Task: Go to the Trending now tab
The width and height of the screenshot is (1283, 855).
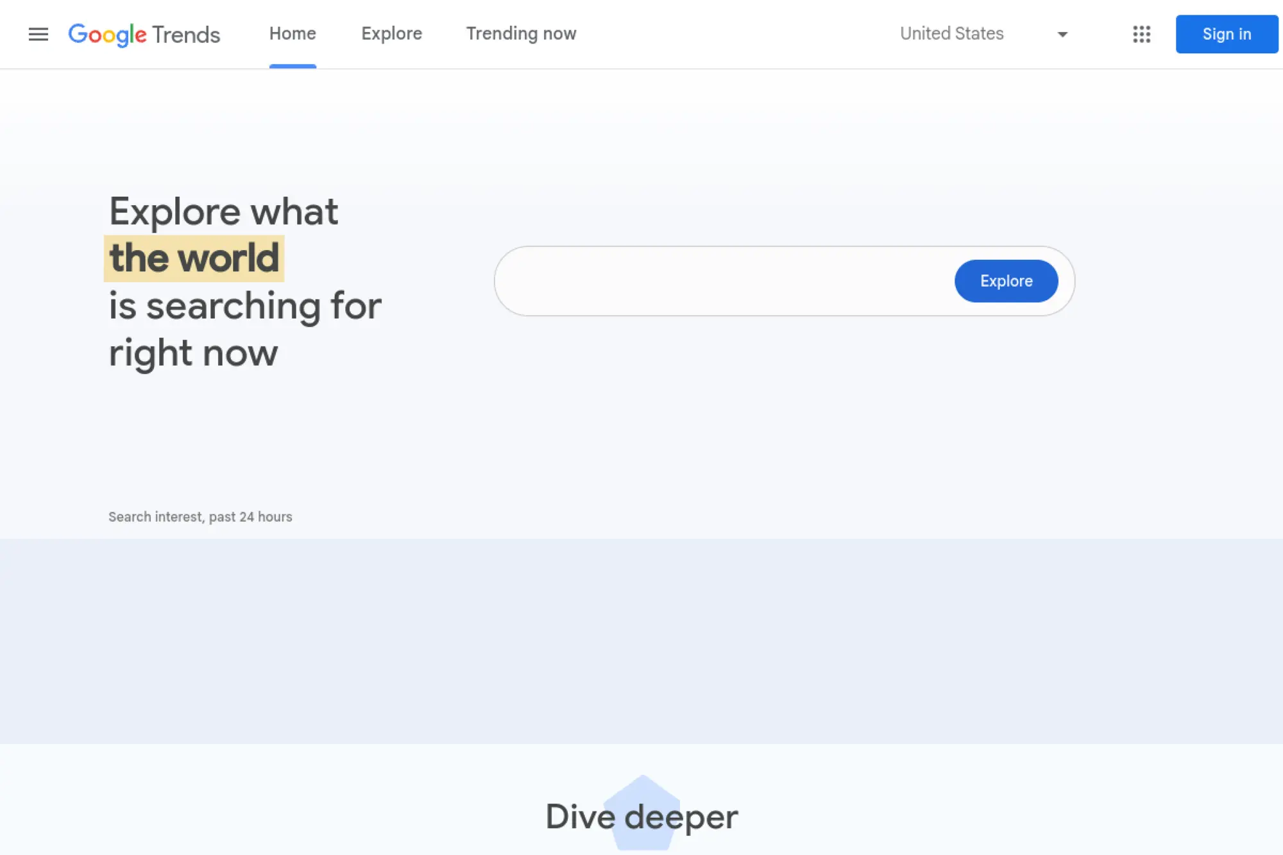Action: pyautogui.click(x=521, y=34)
